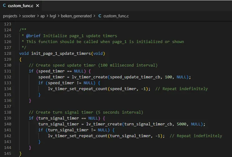The height and width of the screenshot is (157, 232).
Task: Close the custom_func.c editor tab
Action: [x=37, y=6]
